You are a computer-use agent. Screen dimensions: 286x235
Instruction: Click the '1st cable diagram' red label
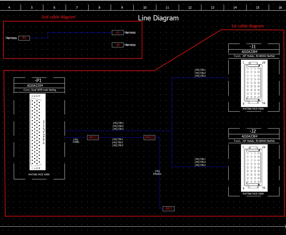[x=247, y=26]
